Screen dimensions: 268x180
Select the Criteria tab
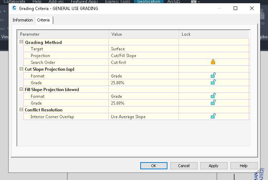(44, 20)
